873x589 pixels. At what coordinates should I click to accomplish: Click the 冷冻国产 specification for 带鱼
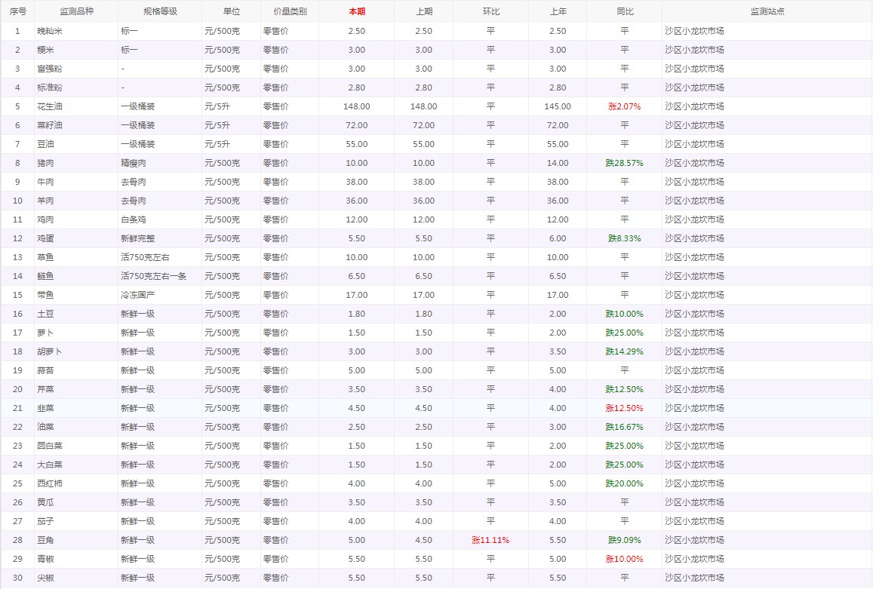tap(137, 295)
